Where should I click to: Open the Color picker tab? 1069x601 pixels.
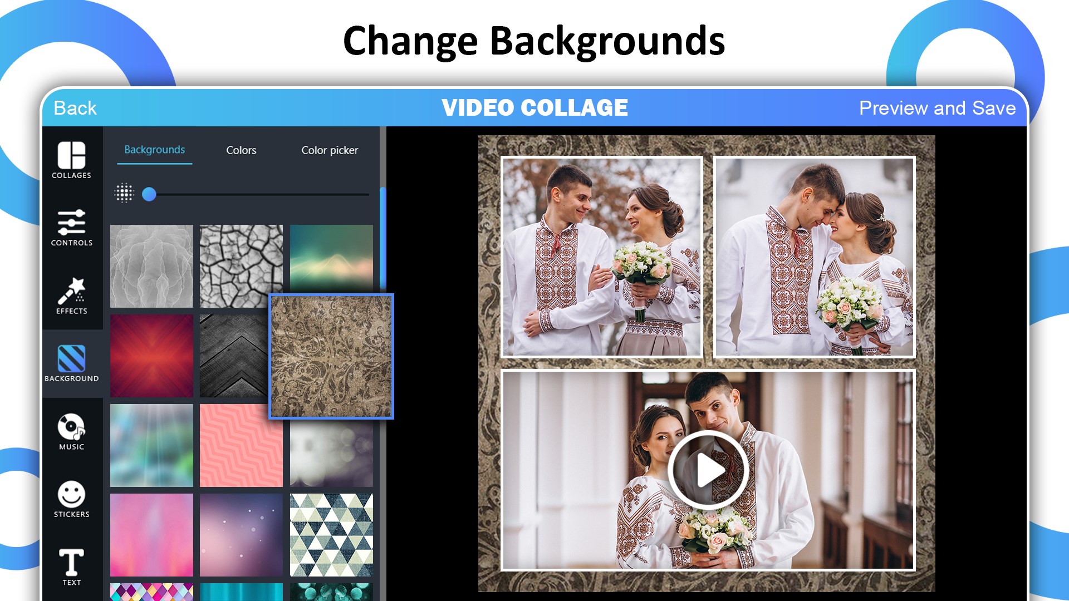point(330,150)
